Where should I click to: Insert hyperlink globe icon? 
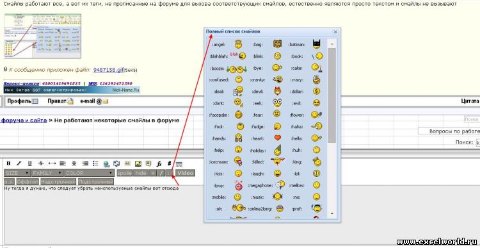click(106, 164)
